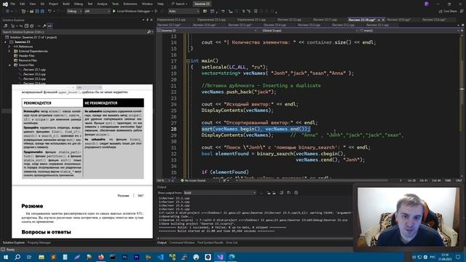
Task: Open Firefox from taskbar
Action: [x=100, y=257]
